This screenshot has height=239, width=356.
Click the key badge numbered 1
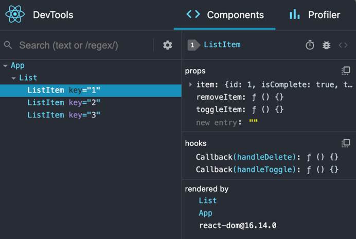[x=193, y=45]
